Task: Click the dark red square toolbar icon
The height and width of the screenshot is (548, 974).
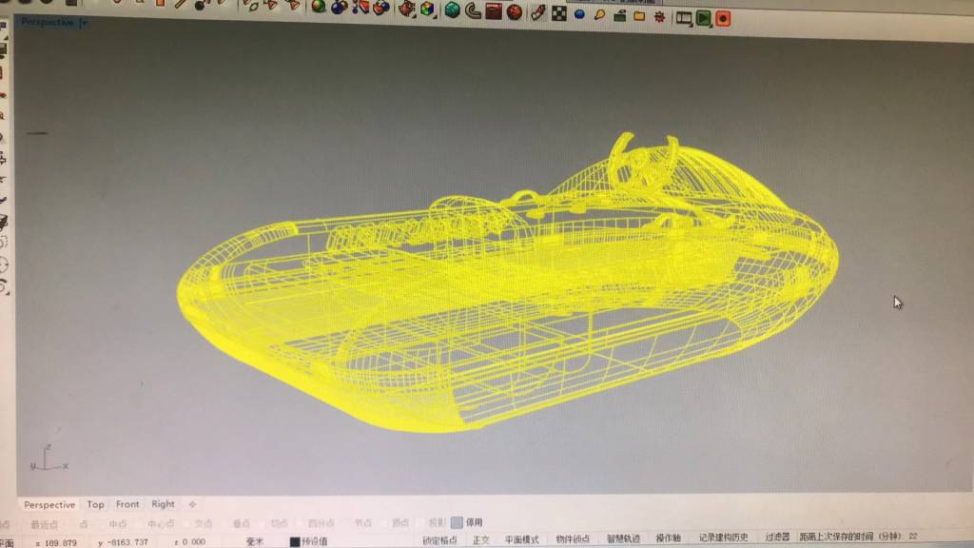Action: pos(494,11)
